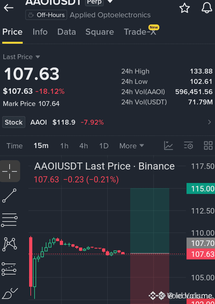Open AAOI stock details chevron
This screenshot has width=215, height=304.
coord(210,122)
